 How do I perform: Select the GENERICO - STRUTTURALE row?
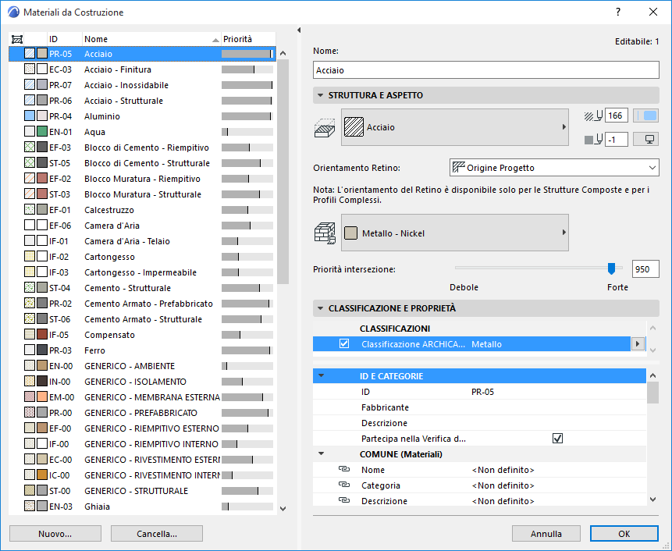142,491
